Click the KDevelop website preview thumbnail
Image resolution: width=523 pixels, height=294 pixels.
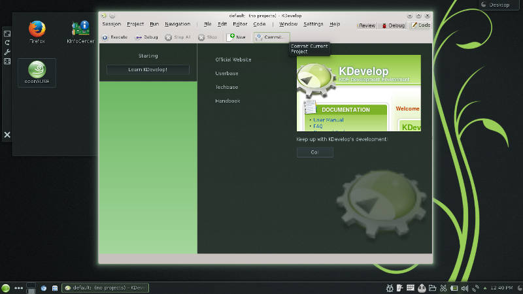(358, 93)
